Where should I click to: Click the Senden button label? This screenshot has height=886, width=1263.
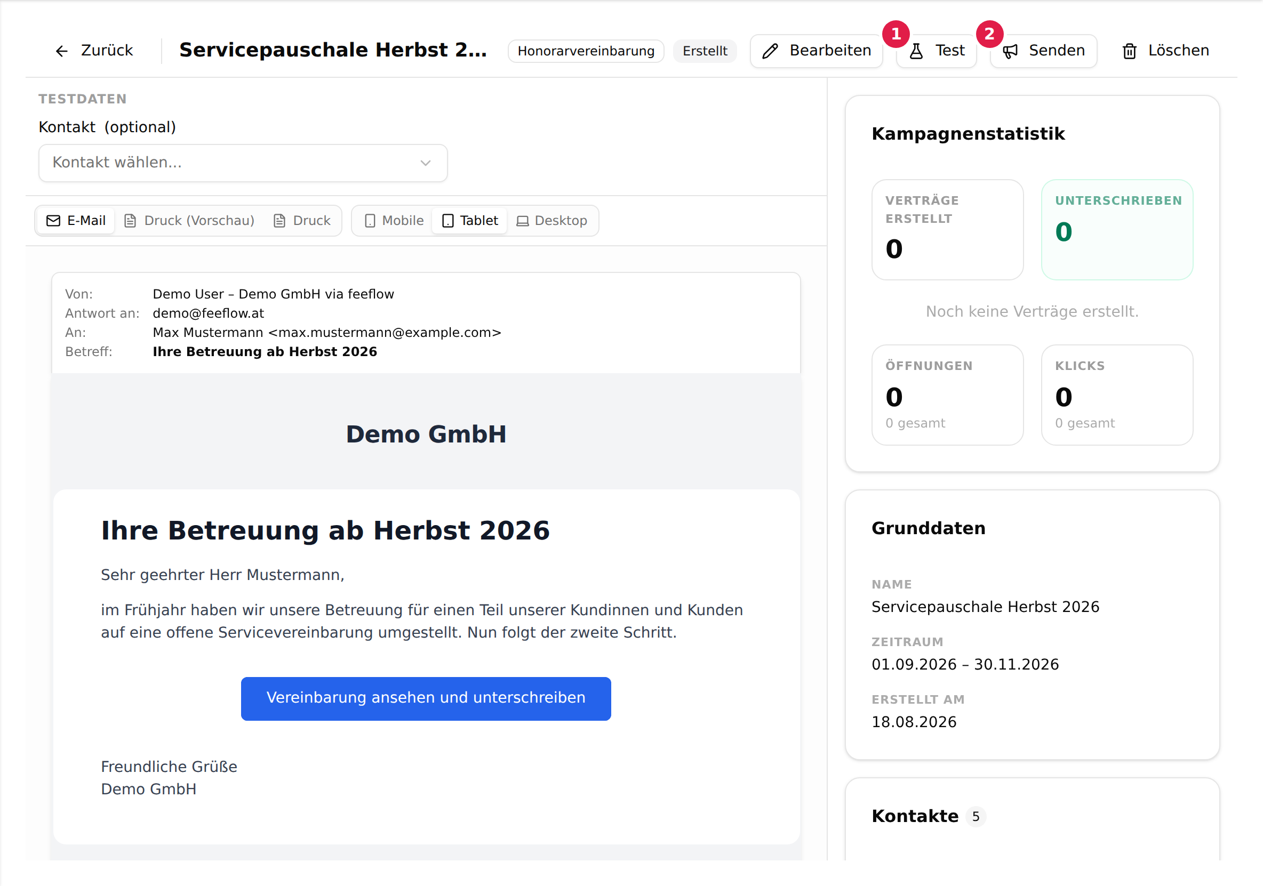[x=1057, y=51]
